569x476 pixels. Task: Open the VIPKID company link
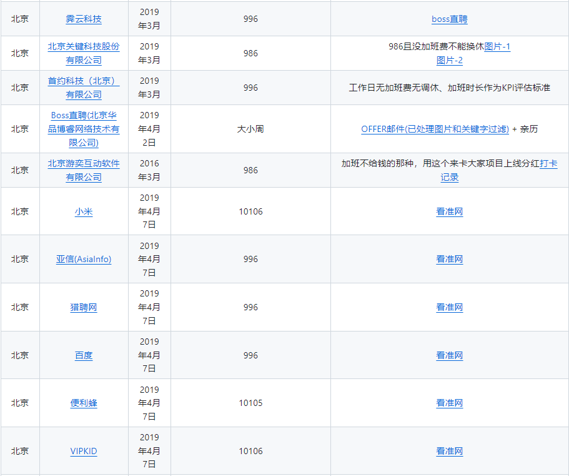coord(84,451)
